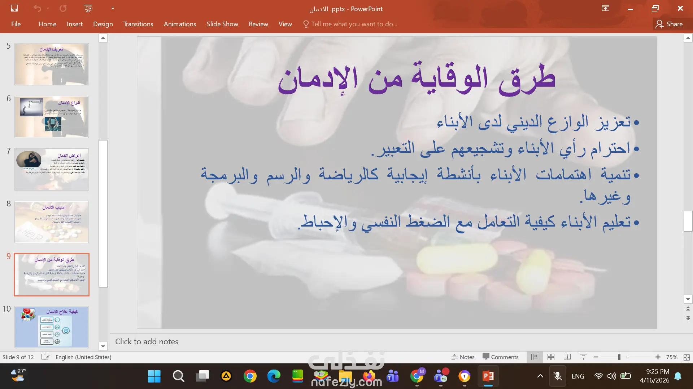
Task: Open the View tab
Action: [285, 24]
